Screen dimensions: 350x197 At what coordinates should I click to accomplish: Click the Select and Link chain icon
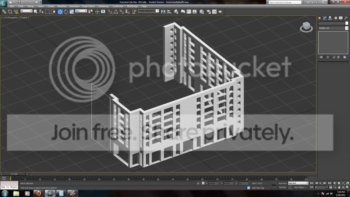pos(4,12)
